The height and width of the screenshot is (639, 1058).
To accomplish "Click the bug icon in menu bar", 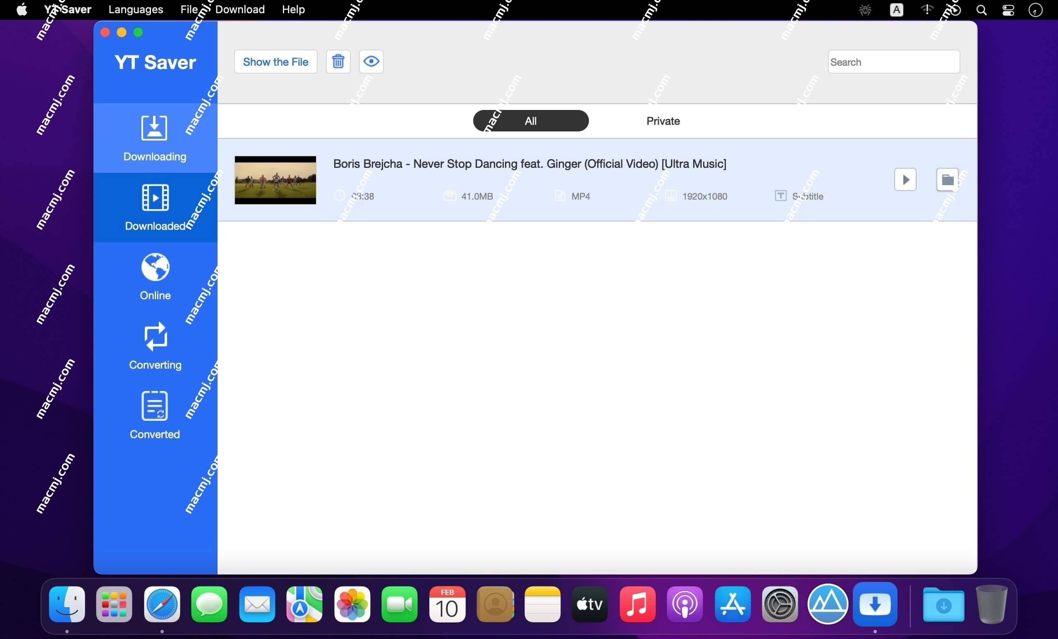I will [x=865, y=10].
